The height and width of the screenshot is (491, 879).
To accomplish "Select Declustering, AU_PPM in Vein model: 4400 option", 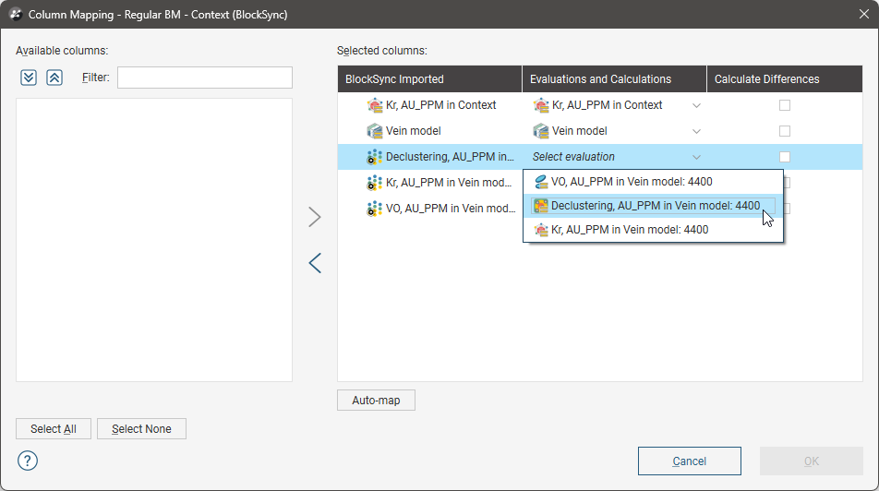I will (655, 206).
